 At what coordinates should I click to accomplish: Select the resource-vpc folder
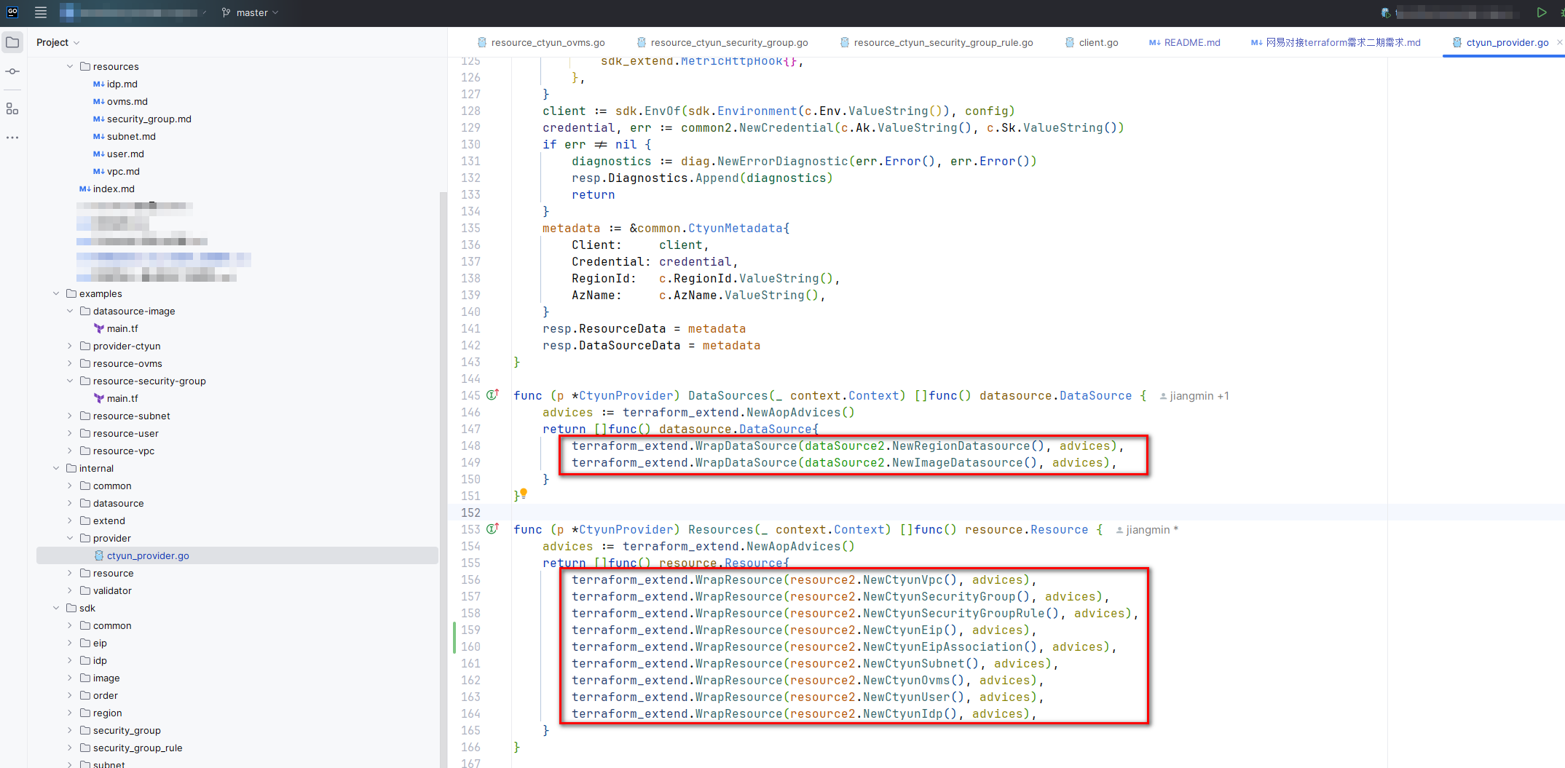click(123, 451)
